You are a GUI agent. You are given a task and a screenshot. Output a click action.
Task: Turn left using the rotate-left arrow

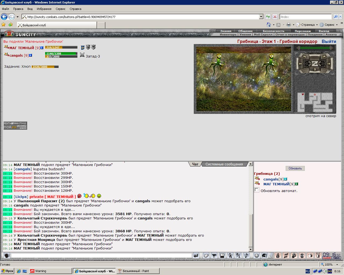point(304,57)
